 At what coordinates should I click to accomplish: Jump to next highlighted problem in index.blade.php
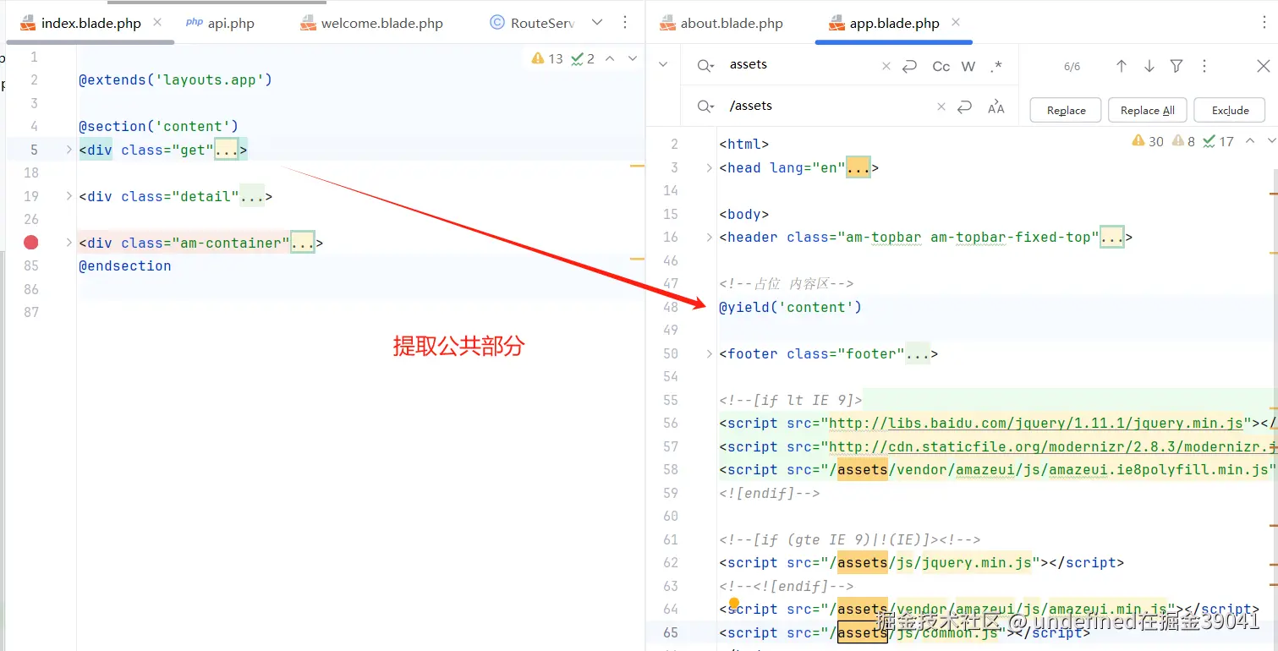[633, 58]
